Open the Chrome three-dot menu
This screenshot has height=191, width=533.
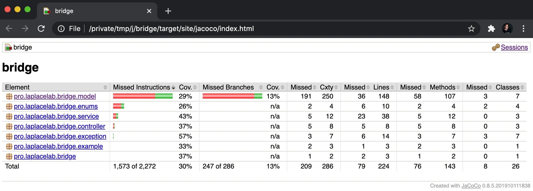523,28
